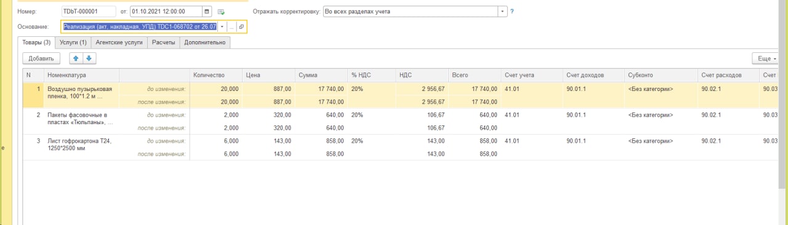Click НДС column header
788x225 pixels.
422,75
